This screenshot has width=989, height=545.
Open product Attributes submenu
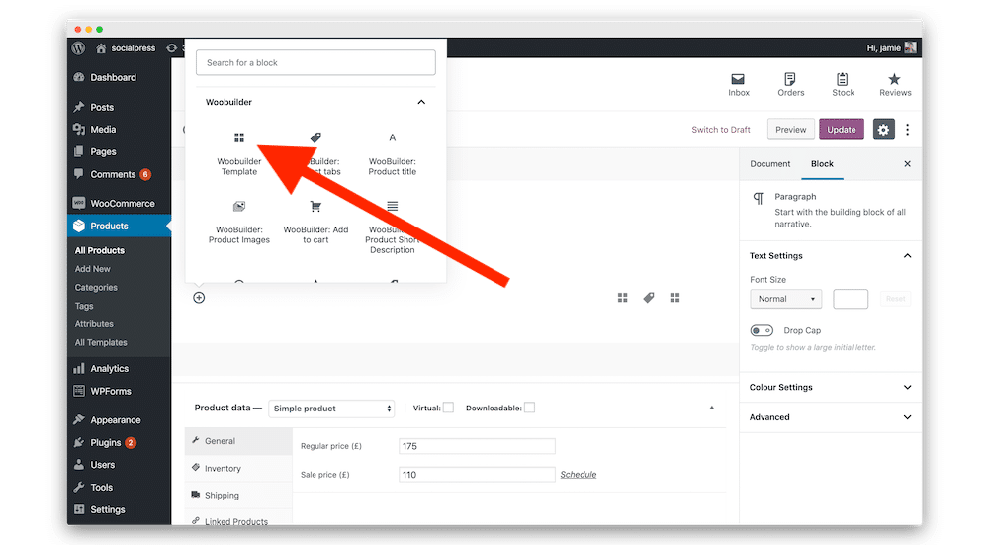(x=94, y=324)
